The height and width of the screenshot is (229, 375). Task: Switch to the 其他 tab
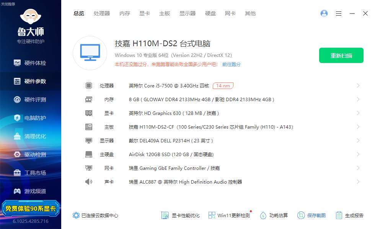(x=250, y=14)
